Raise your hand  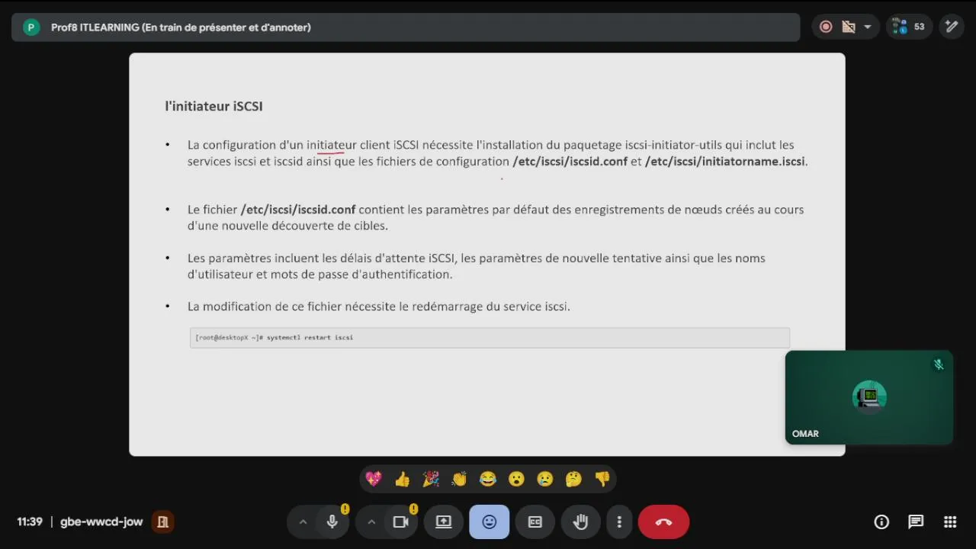click(581, 522)
